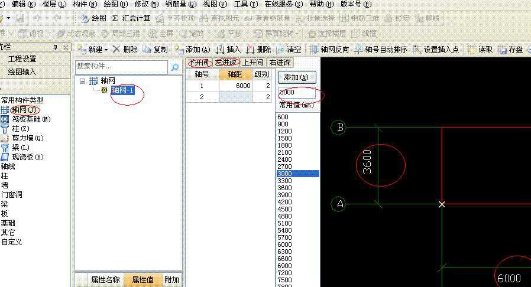Viewport: 531px width, 287px height.
Task: Open the 楼层(L) menu
Action: click(x=54, y=4)
